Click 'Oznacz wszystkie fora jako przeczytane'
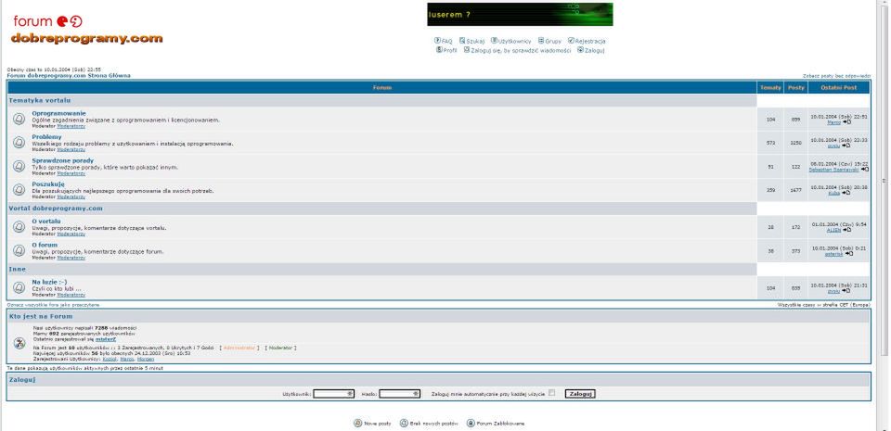 (x=53, y=305)
